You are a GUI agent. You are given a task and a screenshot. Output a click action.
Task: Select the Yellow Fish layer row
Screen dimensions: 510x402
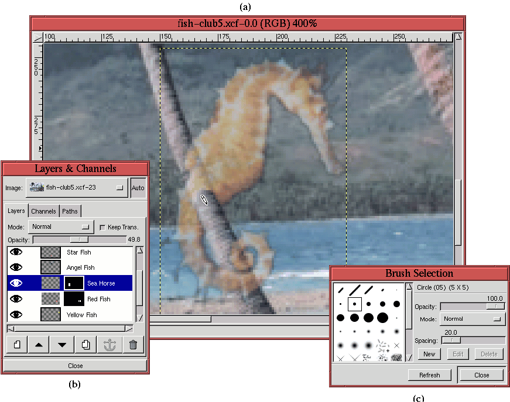(81, 315)
